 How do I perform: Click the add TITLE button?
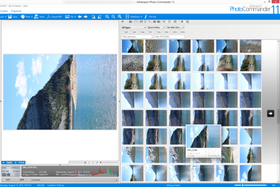pyautogui.click(x=19, y=162)
